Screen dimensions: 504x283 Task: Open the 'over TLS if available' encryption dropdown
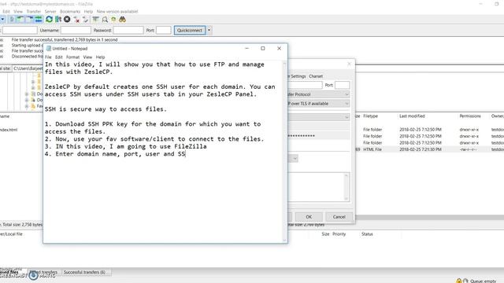318,104
